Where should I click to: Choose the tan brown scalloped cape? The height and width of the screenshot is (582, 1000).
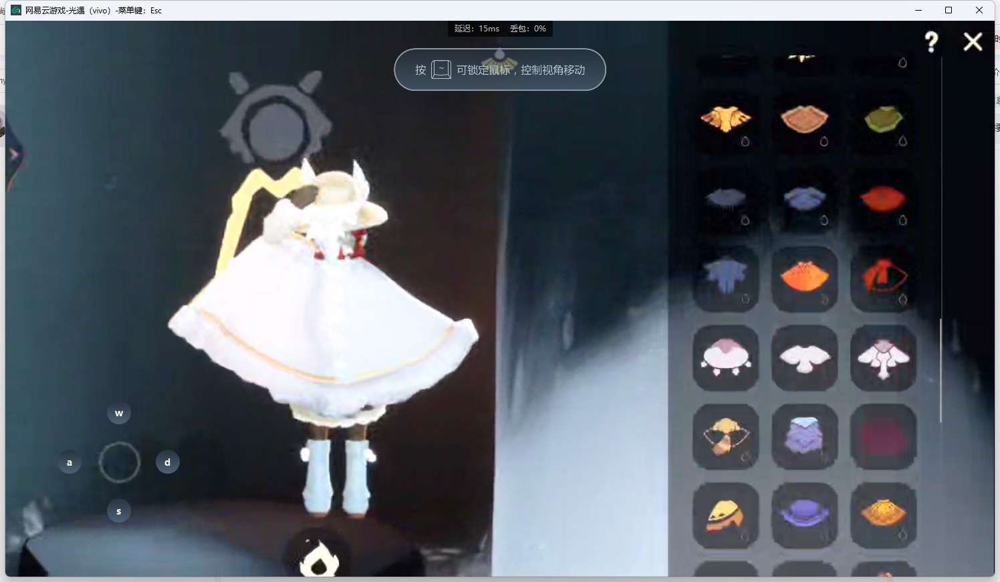coord(805,120)
